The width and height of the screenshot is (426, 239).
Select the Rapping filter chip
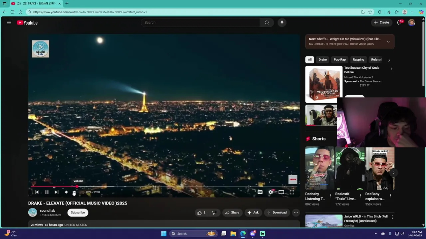coord(358,60)
